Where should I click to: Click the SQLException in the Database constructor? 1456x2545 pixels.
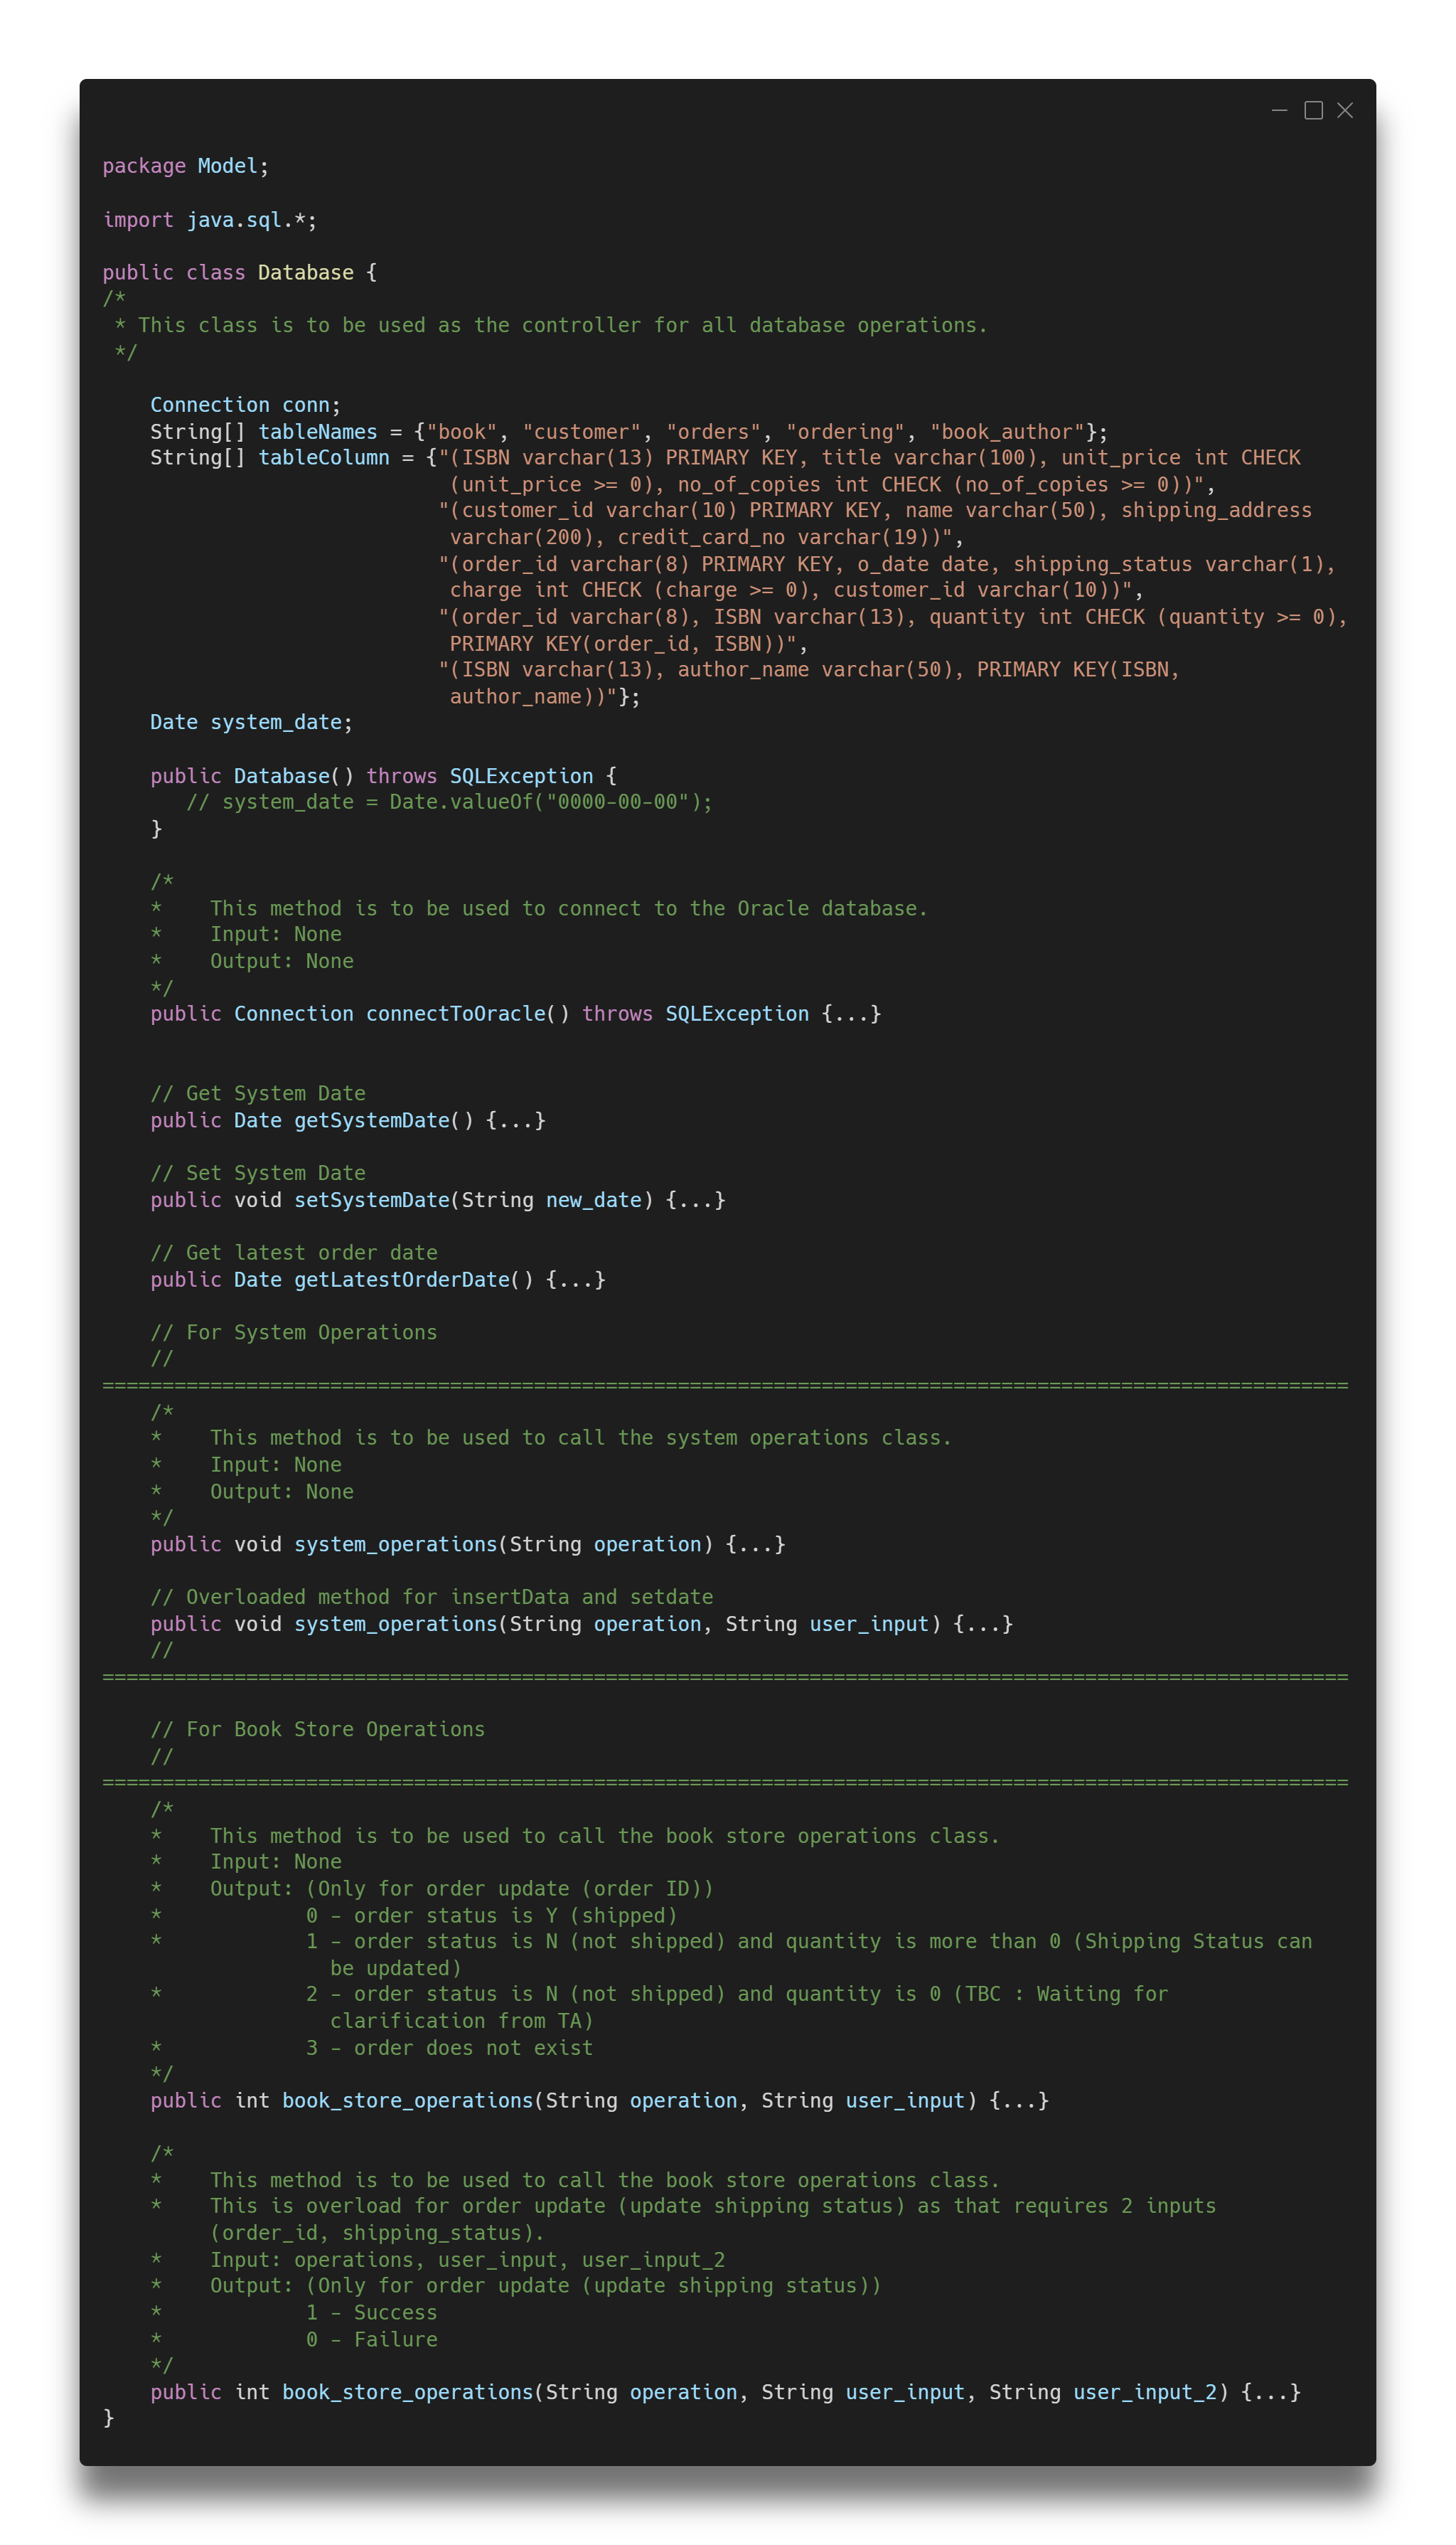[x=520, y=775]
